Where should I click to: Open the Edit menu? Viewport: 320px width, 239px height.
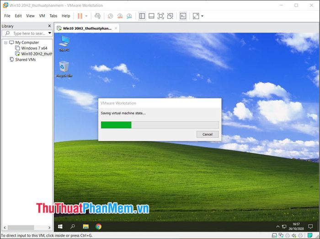(x=18, y=16)
